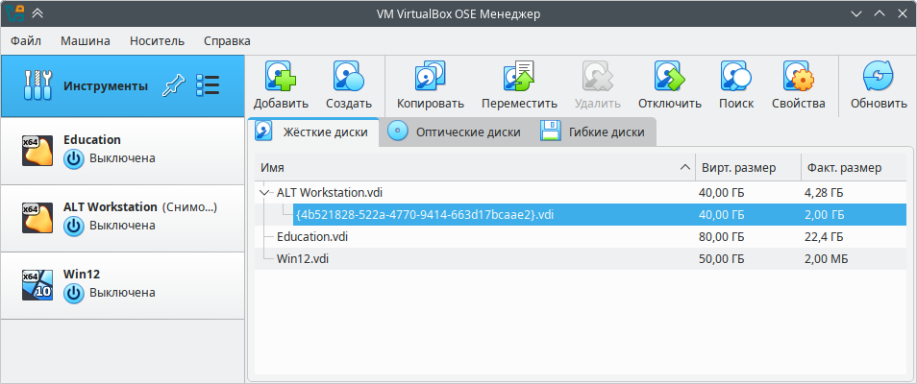
Task: Click the 22,4 ГБ actual size cell
Action: [824, 237]
